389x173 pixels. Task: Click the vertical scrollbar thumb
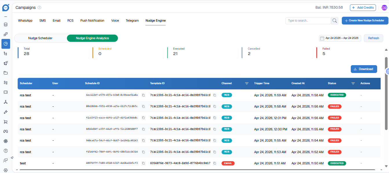point(386,93)
